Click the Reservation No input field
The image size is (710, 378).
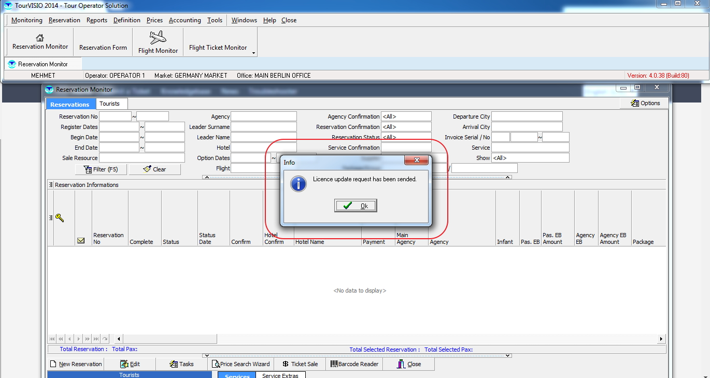pos(115,117)
